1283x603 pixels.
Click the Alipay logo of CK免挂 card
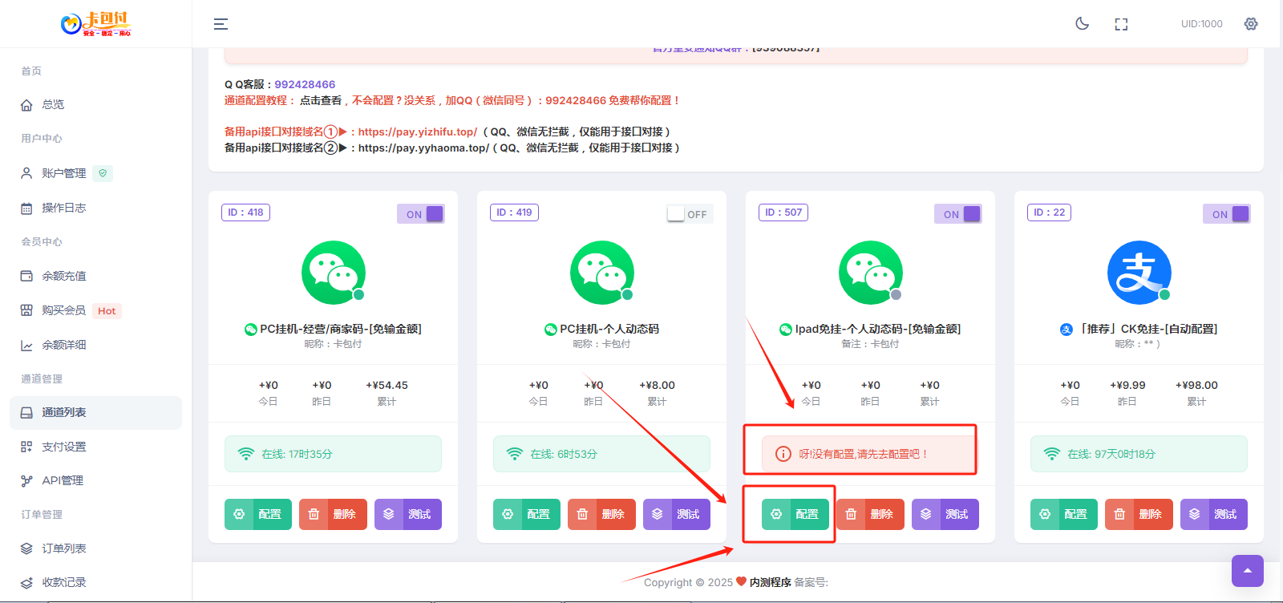coord(1139,273)
